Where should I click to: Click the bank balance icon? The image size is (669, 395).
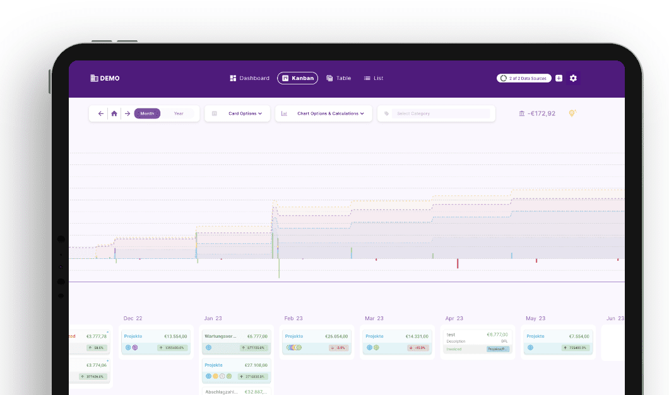pyautogui.click(x=521, y=113)
